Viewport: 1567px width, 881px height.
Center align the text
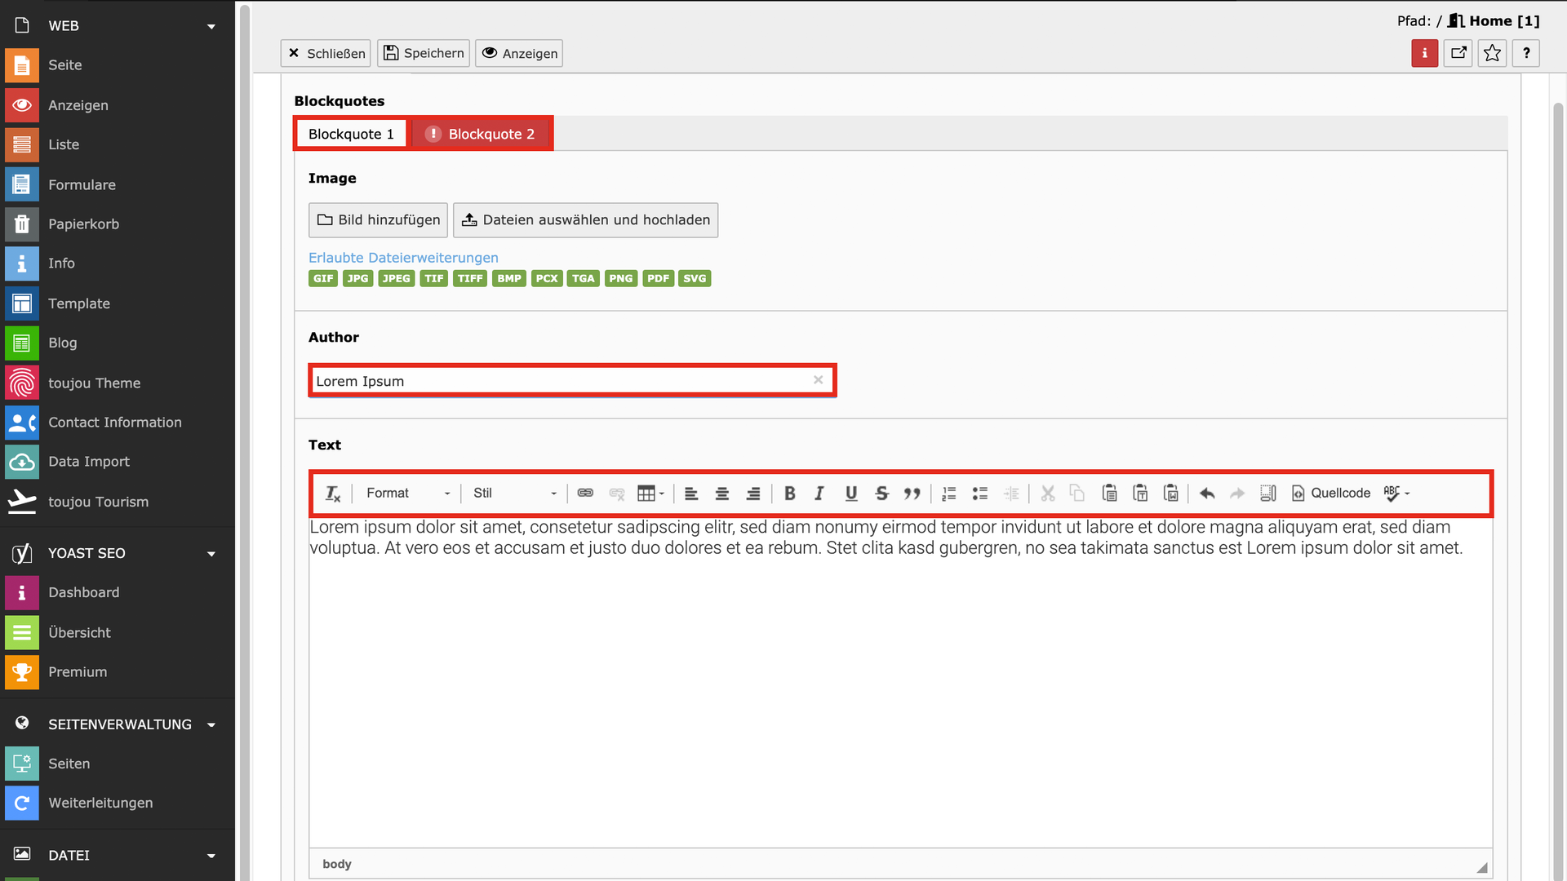pyautogui.click(x=722, y=494)
